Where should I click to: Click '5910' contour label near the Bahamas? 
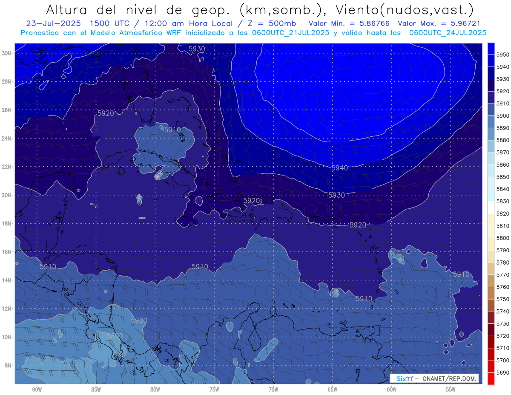172,130
